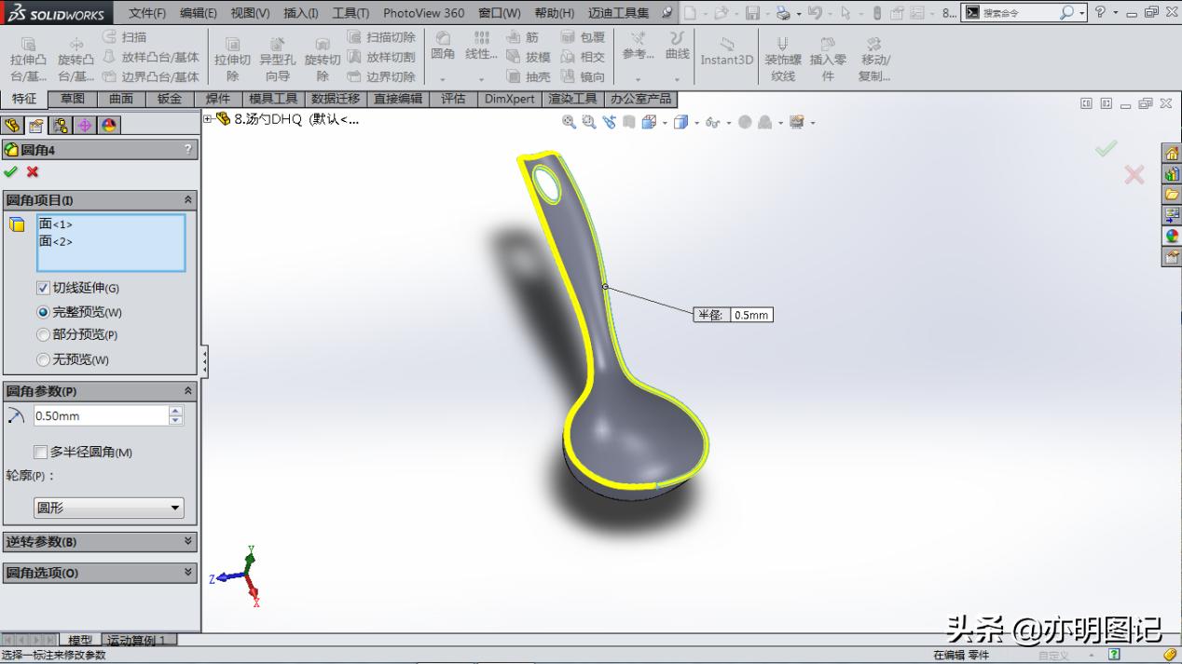Open the 插入(I) menu

[298, 13]
